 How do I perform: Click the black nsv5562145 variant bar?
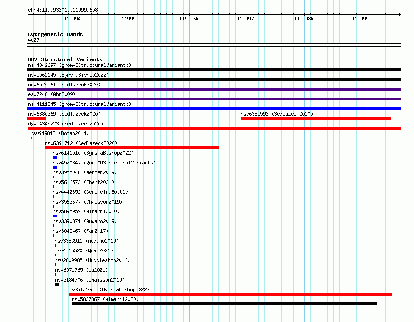click(x=214, y=79)
